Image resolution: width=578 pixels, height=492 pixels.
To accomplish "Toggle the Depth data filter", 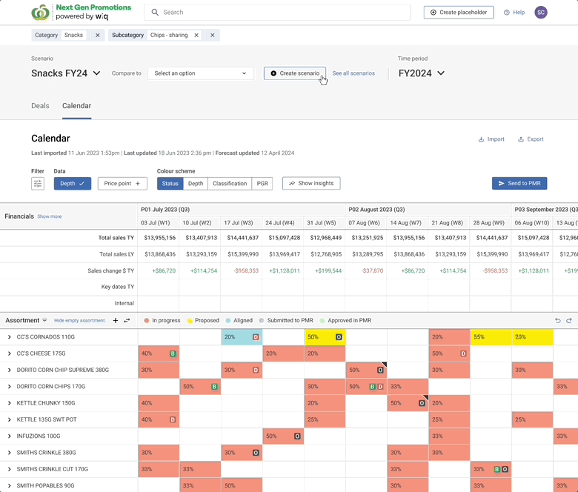I will (x=73, y=183).
